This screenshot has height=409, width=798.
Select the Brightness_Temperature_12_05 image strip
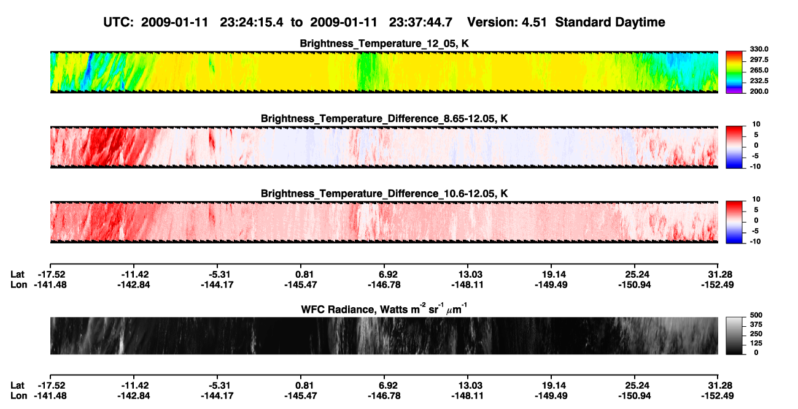click(384, 72)
